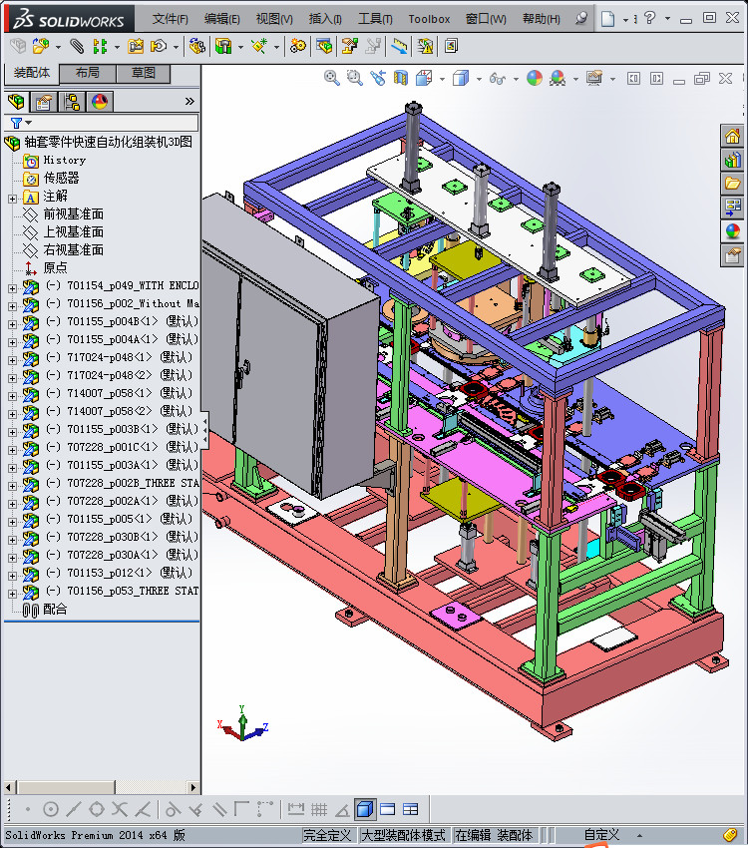The height and width of the screenshot is (848, 748).
Task: Select the 前视基准面 plane in tree
Action: click(x=73, y=214)
